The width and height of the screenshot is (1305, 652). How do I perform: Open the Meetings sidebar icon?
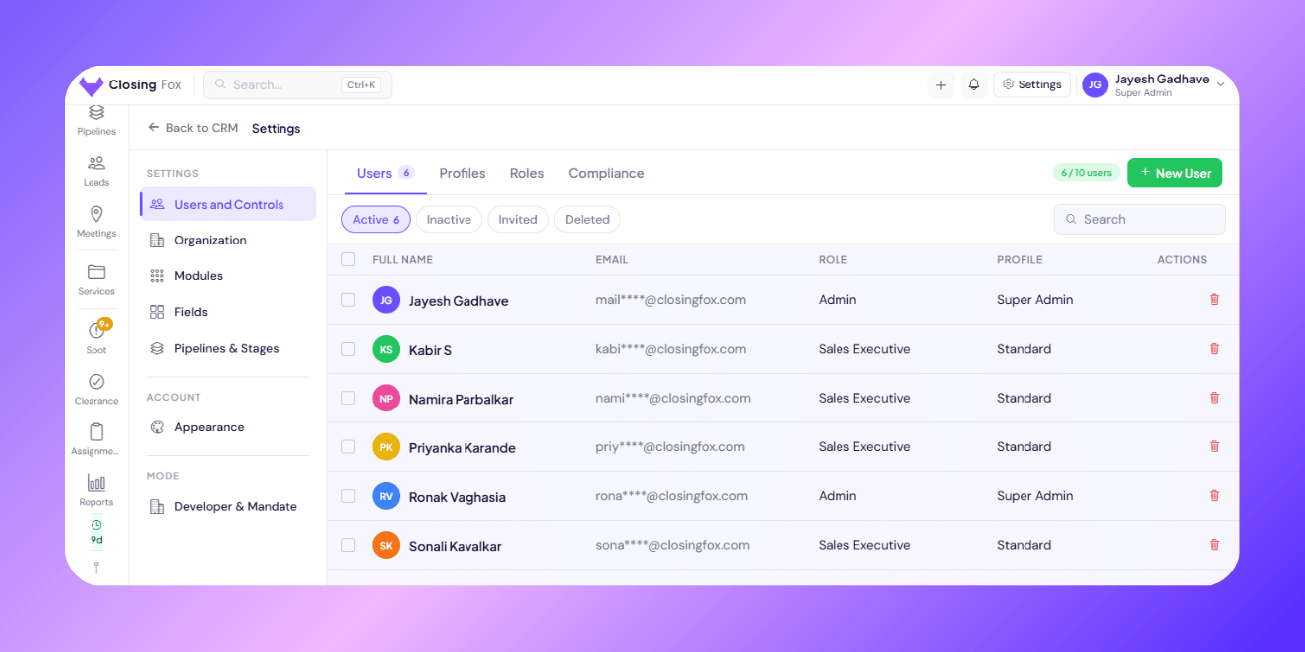(x=96, y=221)
